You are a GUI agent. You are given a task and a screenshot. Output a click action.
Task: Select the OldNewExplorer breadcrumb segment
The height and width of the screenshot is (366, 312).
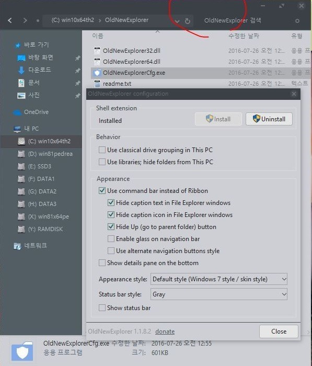[x=126, y=20]
